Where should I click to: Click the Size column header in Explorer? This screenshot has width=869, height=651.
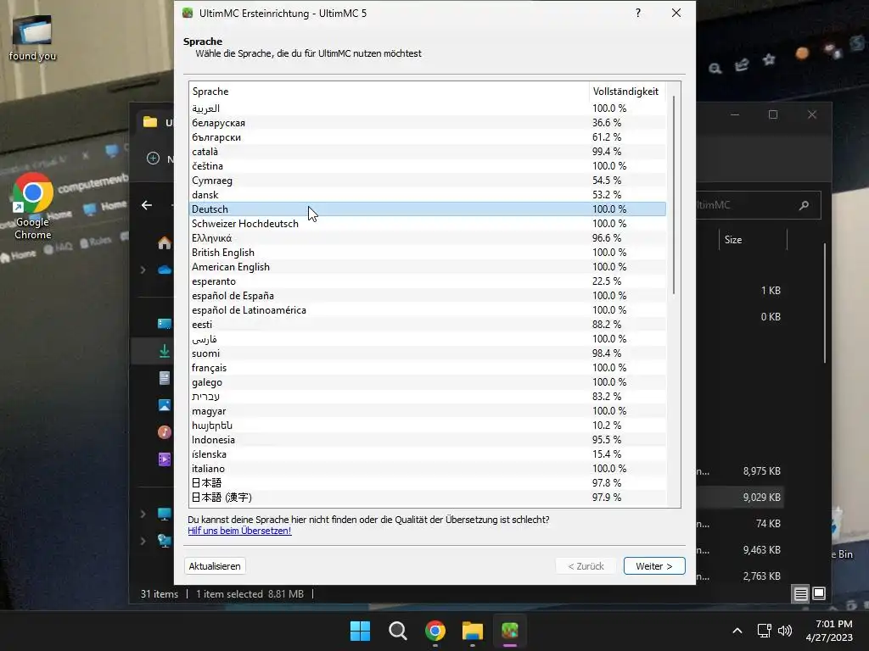click(x=753, y=240)
